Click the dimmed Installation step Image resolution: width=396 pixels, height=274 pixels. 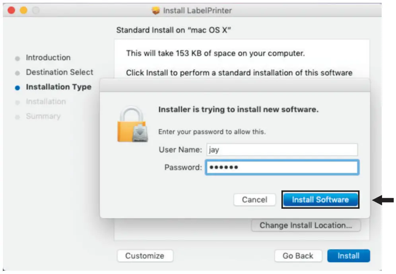(x=46, y=102)
